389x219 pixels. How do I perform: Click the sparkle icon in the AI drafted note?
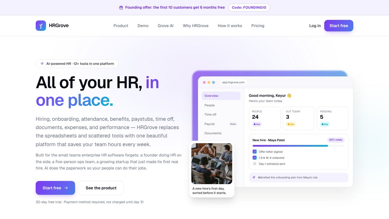(x=254, y=178)
